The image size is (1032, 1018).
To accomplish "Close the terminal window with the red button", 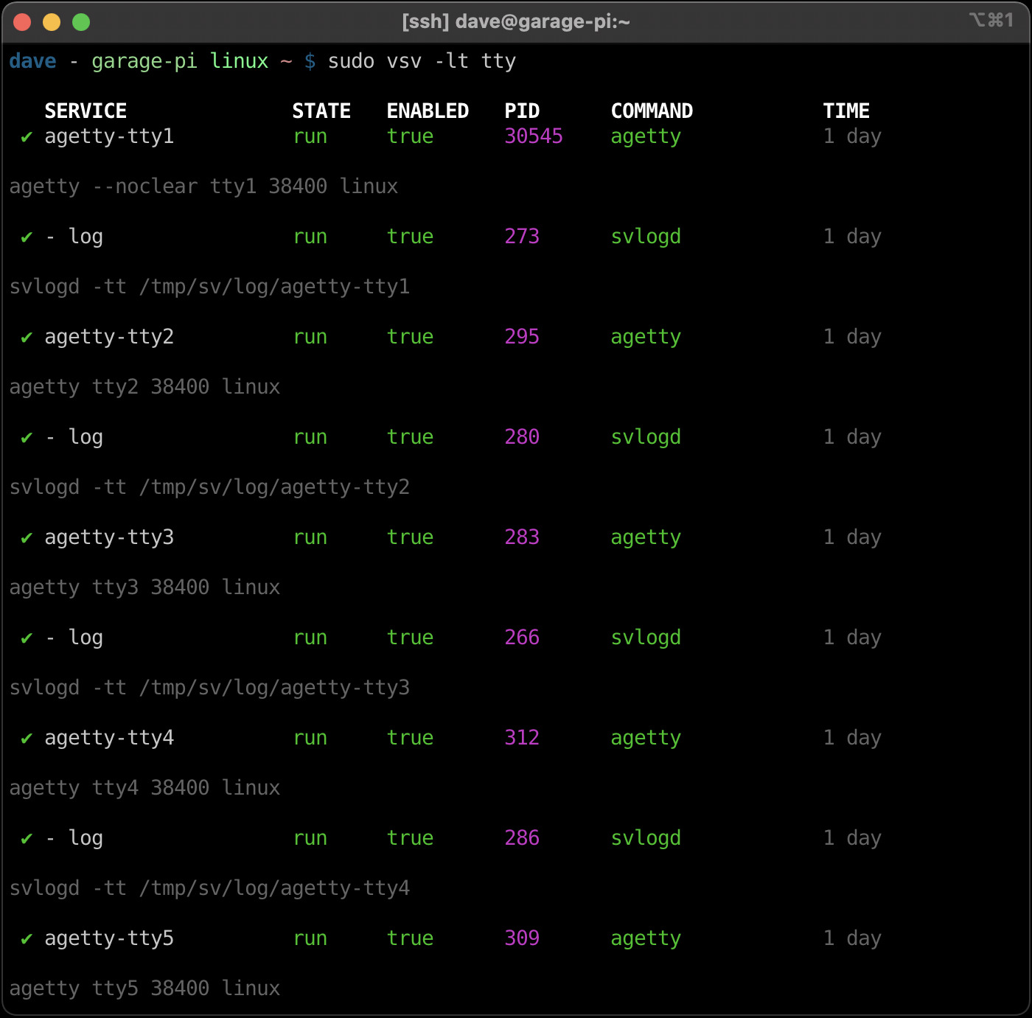I will [22, 22].
